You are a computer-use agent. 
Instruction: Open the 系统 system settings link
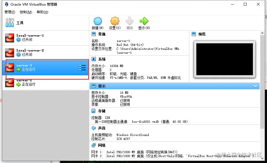pos(102,59)
